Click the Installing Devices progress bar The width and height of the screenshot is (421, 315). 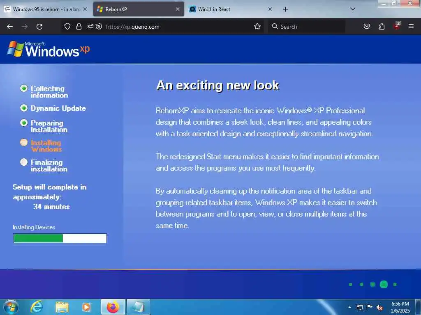pos(60,238)
